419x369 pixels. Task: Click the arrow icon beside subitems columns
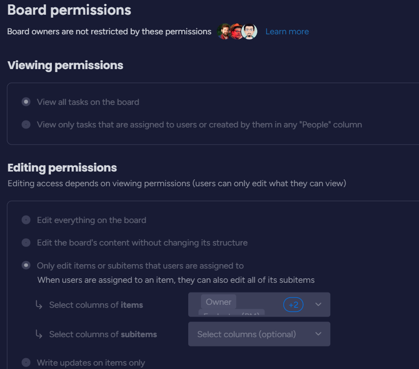click(39, 335)
